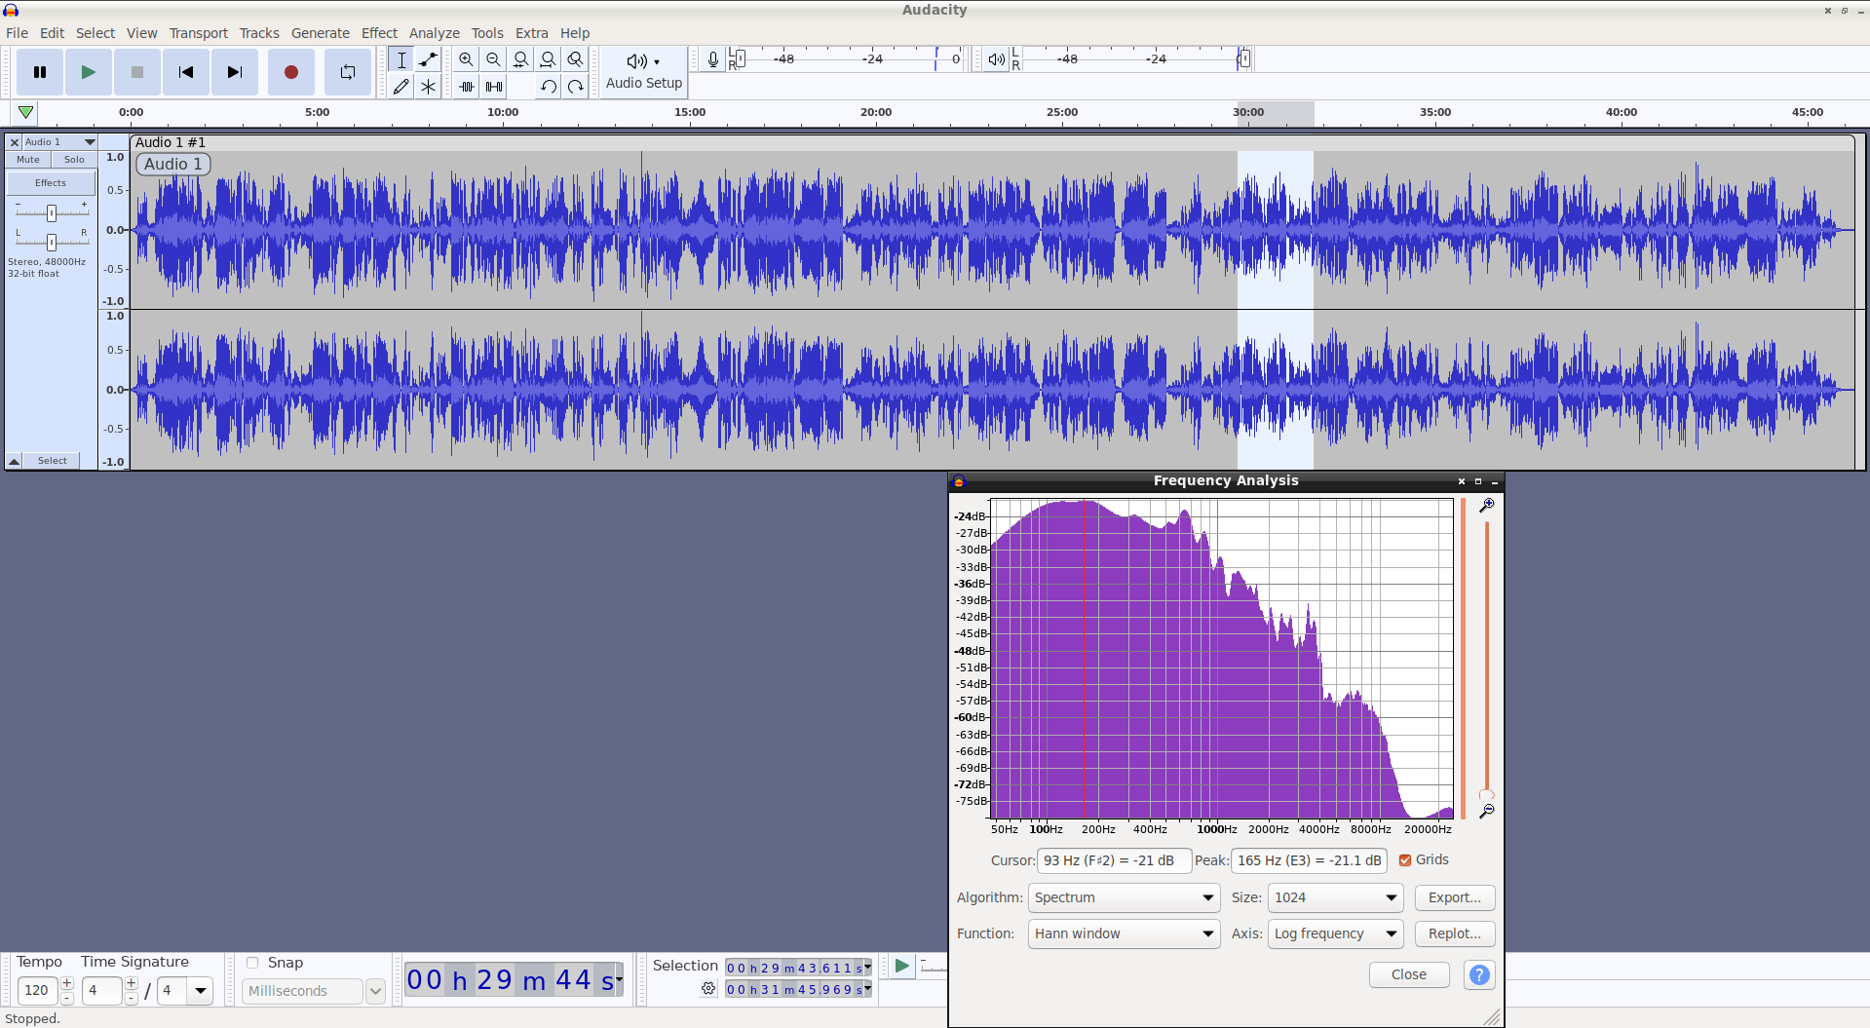Start recording with the Record button

(x=290, y=72)
